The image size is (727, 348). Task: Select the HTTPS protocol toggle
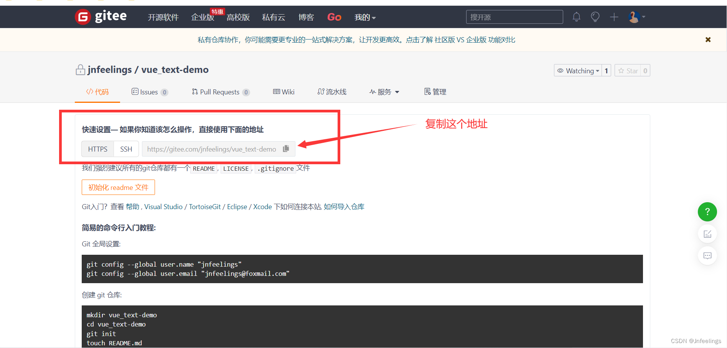(98, 149)
